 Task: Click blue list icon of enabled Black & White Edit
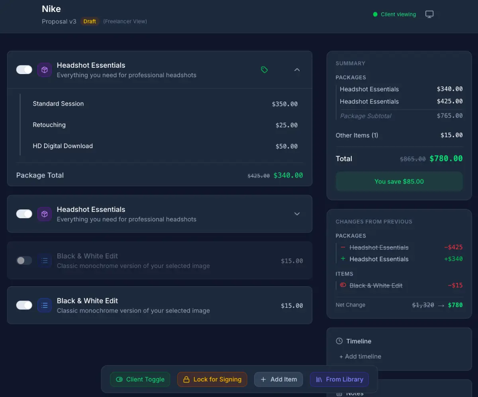click(45, 305)
